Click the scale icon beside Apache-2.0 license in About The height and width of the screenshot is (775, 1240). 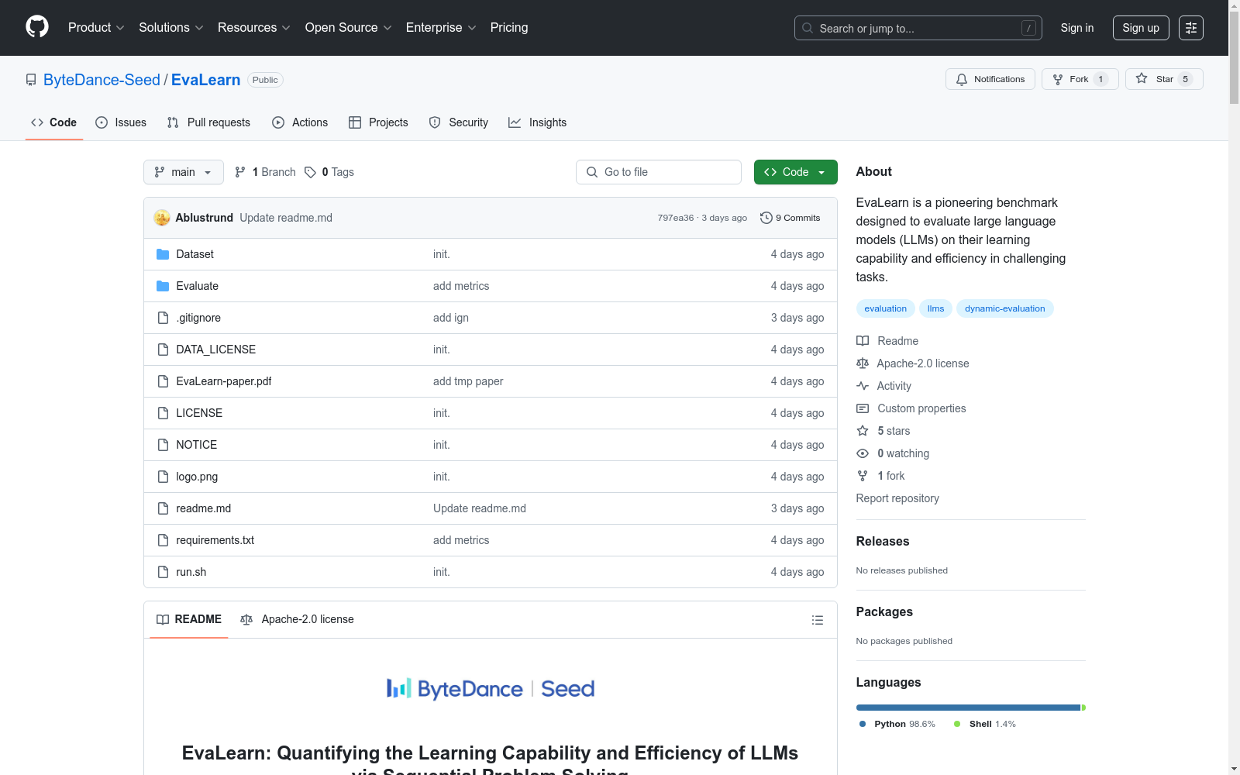[x=863, y=363]
